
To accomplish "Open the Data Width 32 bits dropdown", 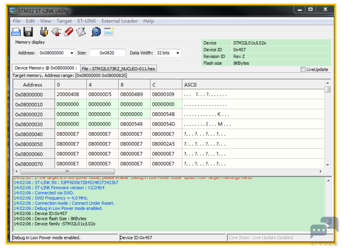I will [178, 53].
